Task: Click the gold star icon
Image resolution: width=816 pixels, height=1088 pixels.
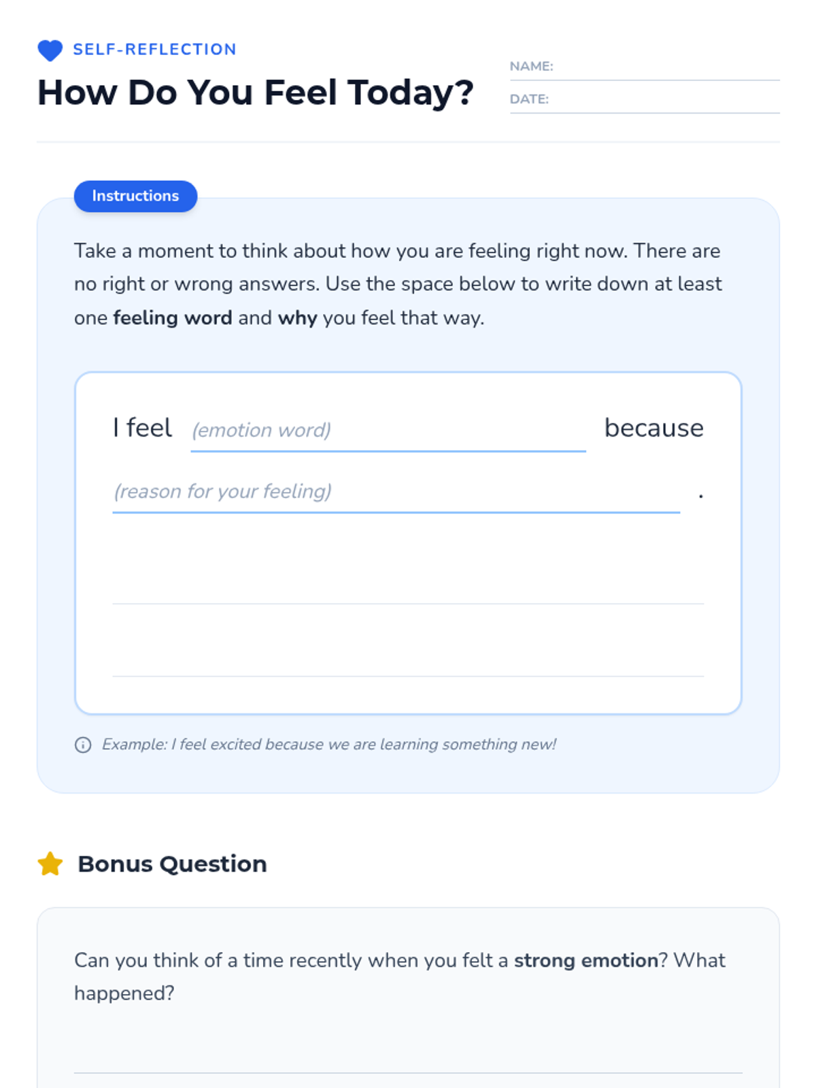Action: pyautogui.click(x=50, y=864)
